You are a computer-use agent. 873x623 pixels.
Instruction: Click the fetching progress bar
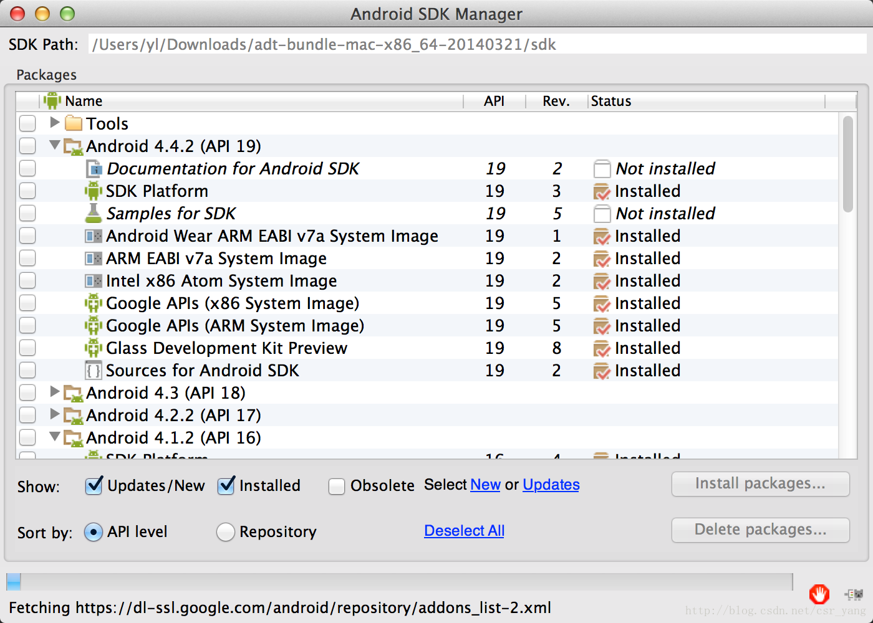click(x=399, y=582)
